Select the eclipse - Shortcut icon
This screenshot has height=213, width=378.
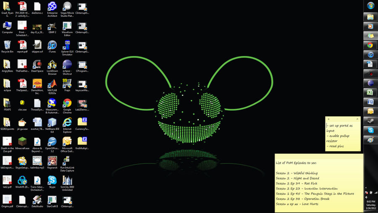click(x=67, y=67)
